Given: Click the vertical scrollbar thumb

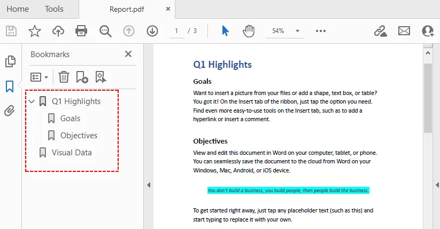Looking at the screenshot, I should 428,98.
